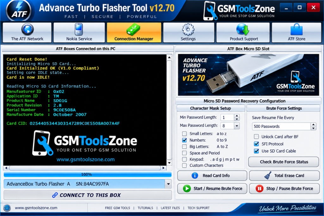Image resolution: width=324 pixels, height=216 pixels.
Task: Click the GSMToolsZone logo inside the console log
Action: [x=85, y=143]
